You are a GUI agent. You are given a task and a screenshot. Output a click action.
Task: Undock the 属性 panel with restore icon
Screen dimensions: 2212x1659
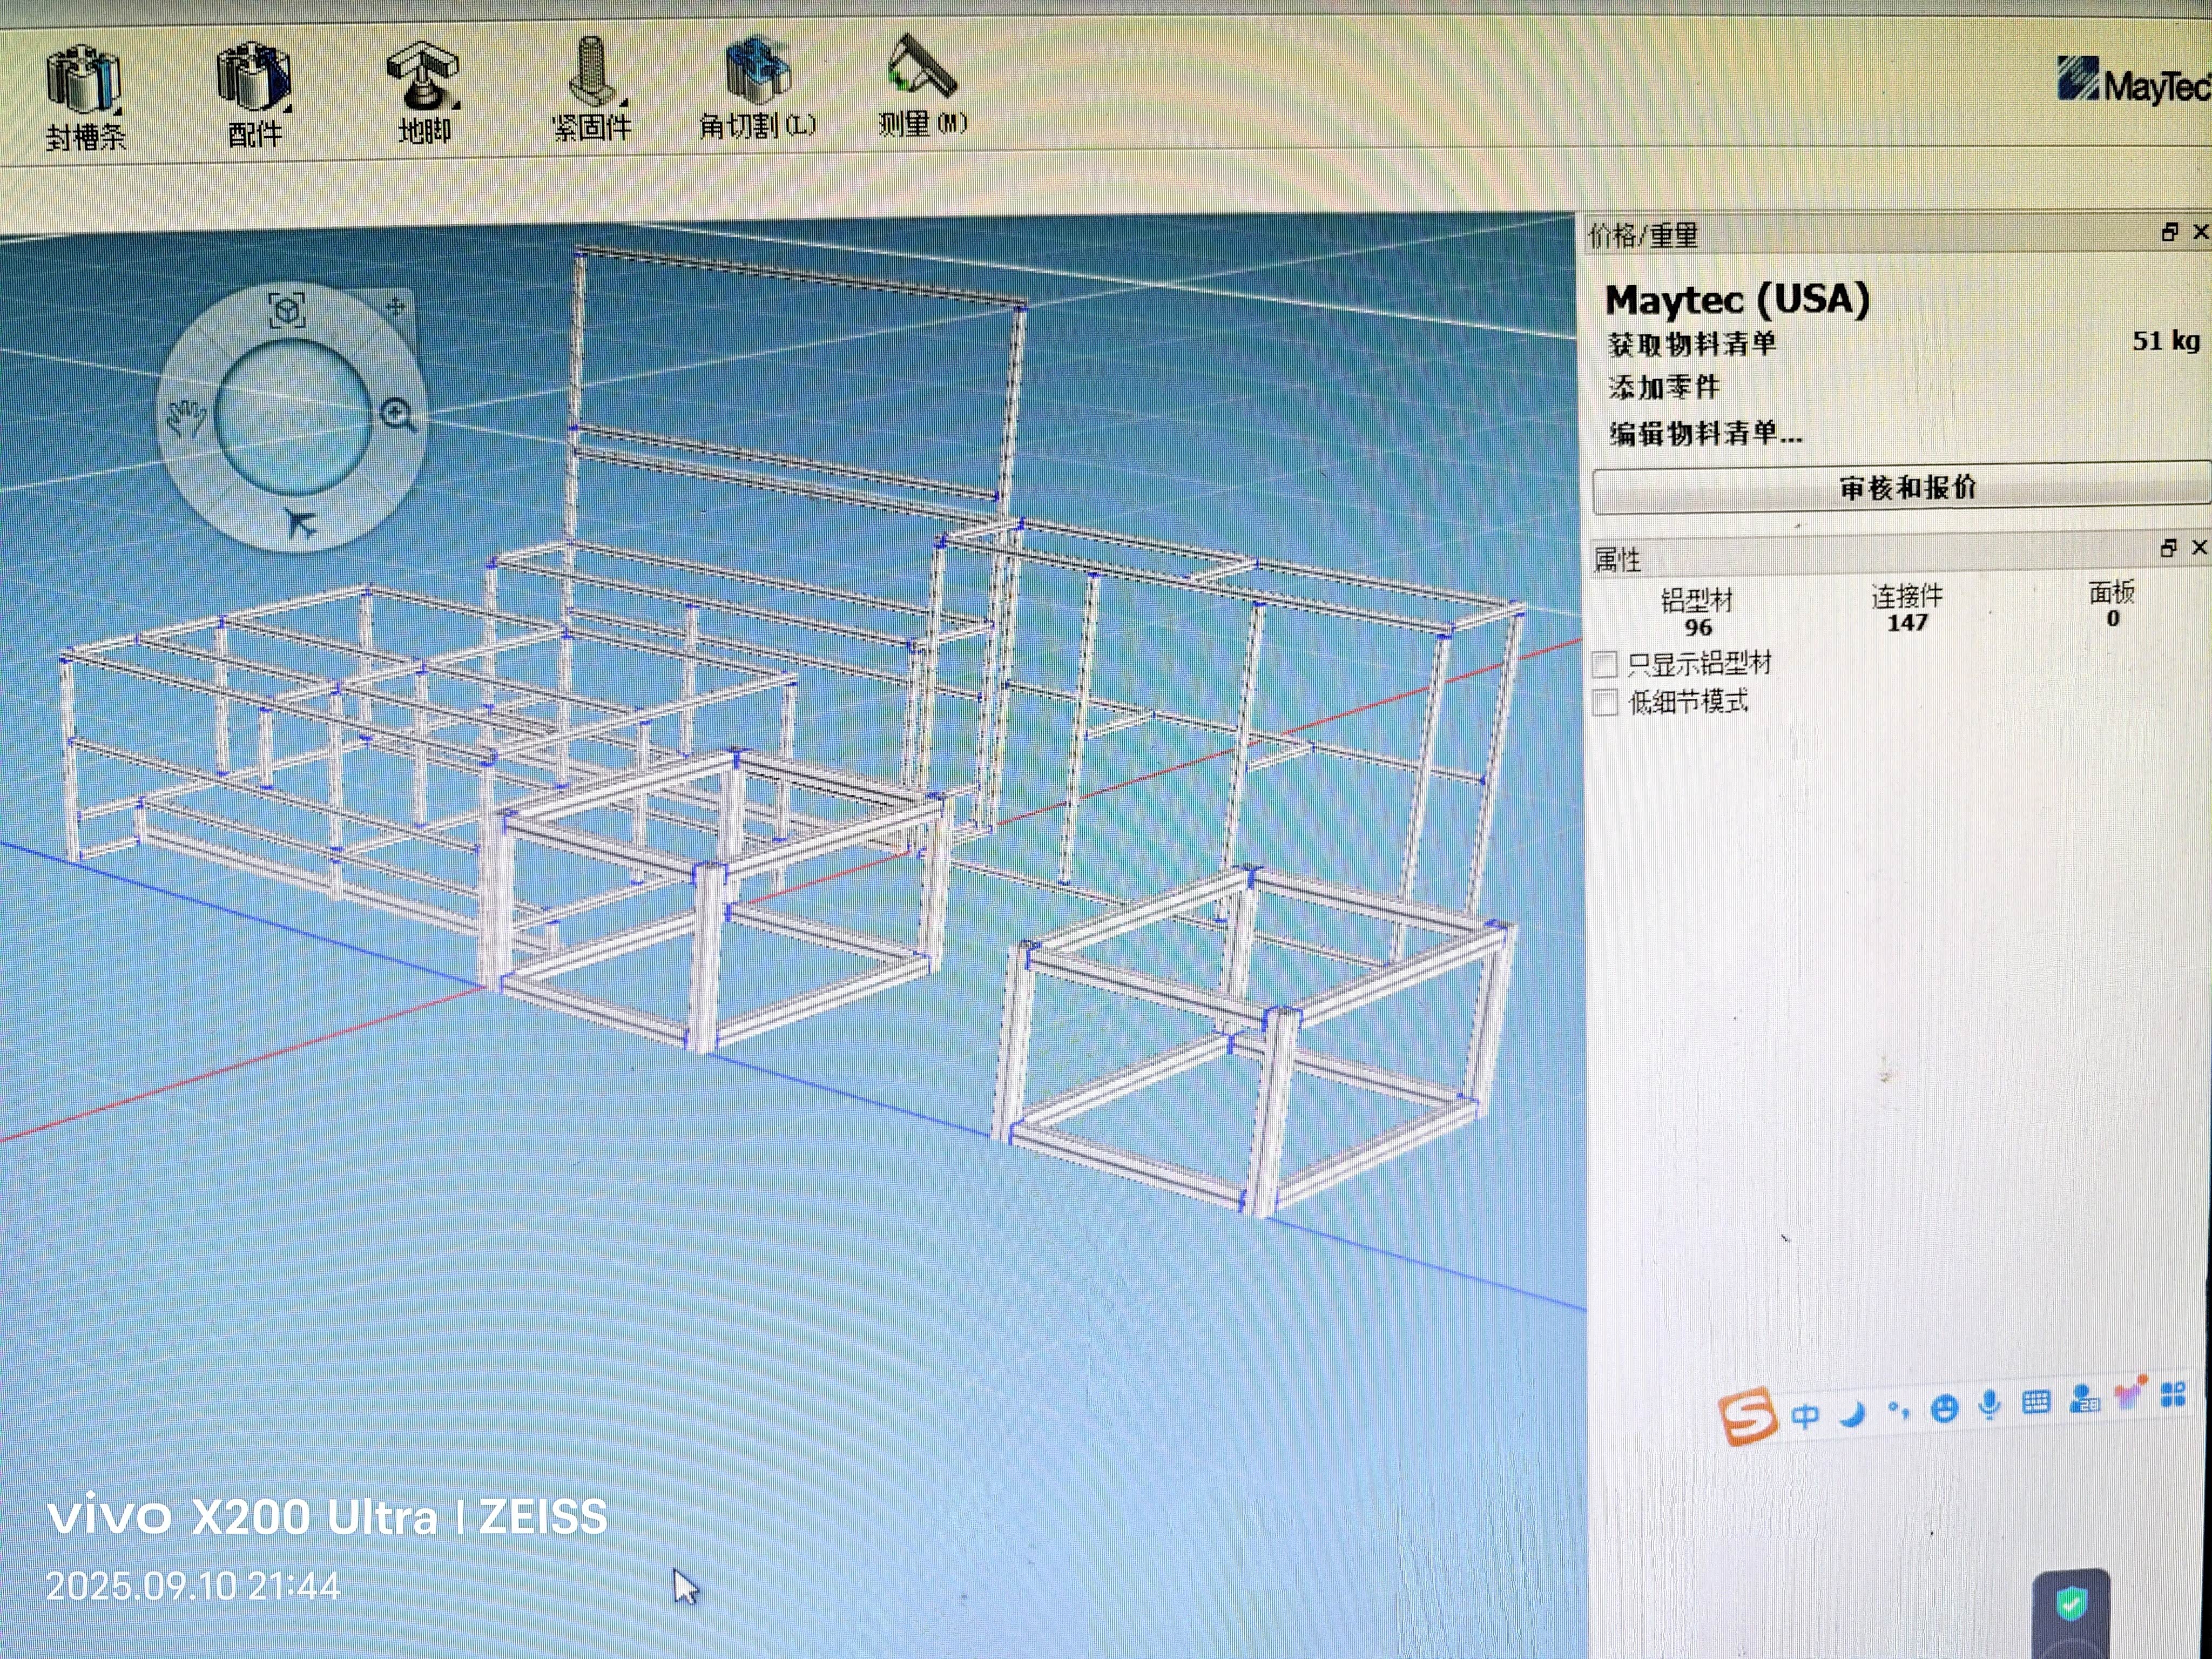2167,548
